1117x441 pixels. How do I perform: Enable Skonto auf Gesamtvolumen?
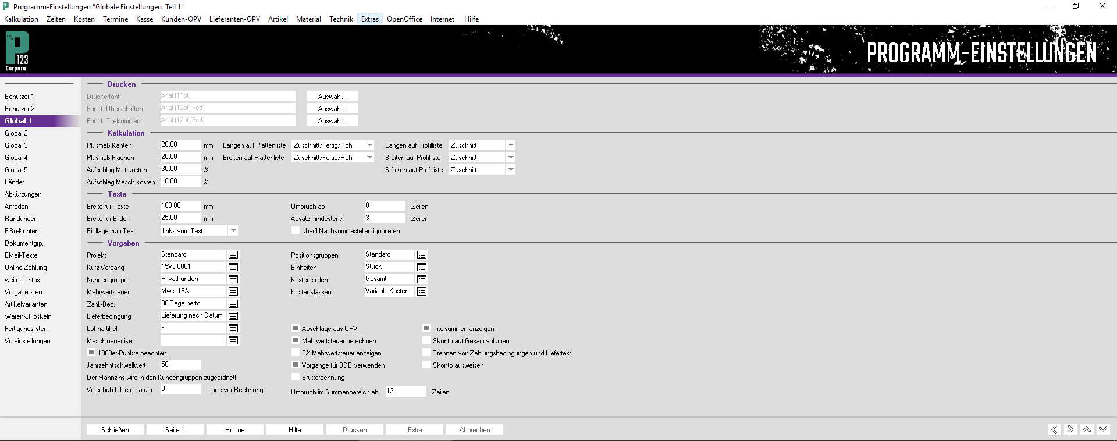pyautogui.click(x=426, y=340)
